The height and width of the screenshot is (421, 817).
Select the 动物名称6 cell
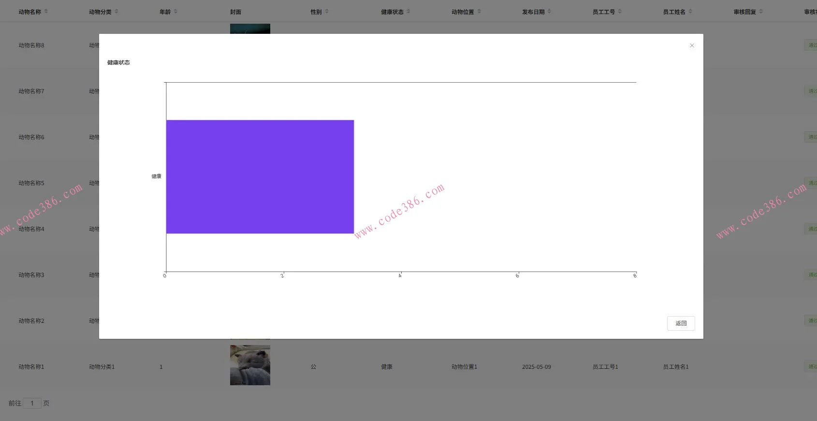[31, 137]
